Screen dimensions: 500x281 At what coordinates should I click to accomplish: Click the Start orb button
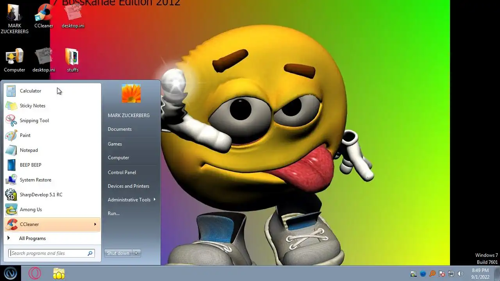(x=10, y=273)
